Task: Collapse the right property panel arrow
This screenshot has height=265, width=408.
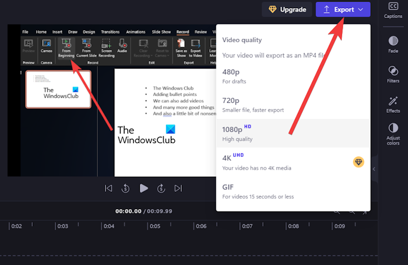Action: 374,169
